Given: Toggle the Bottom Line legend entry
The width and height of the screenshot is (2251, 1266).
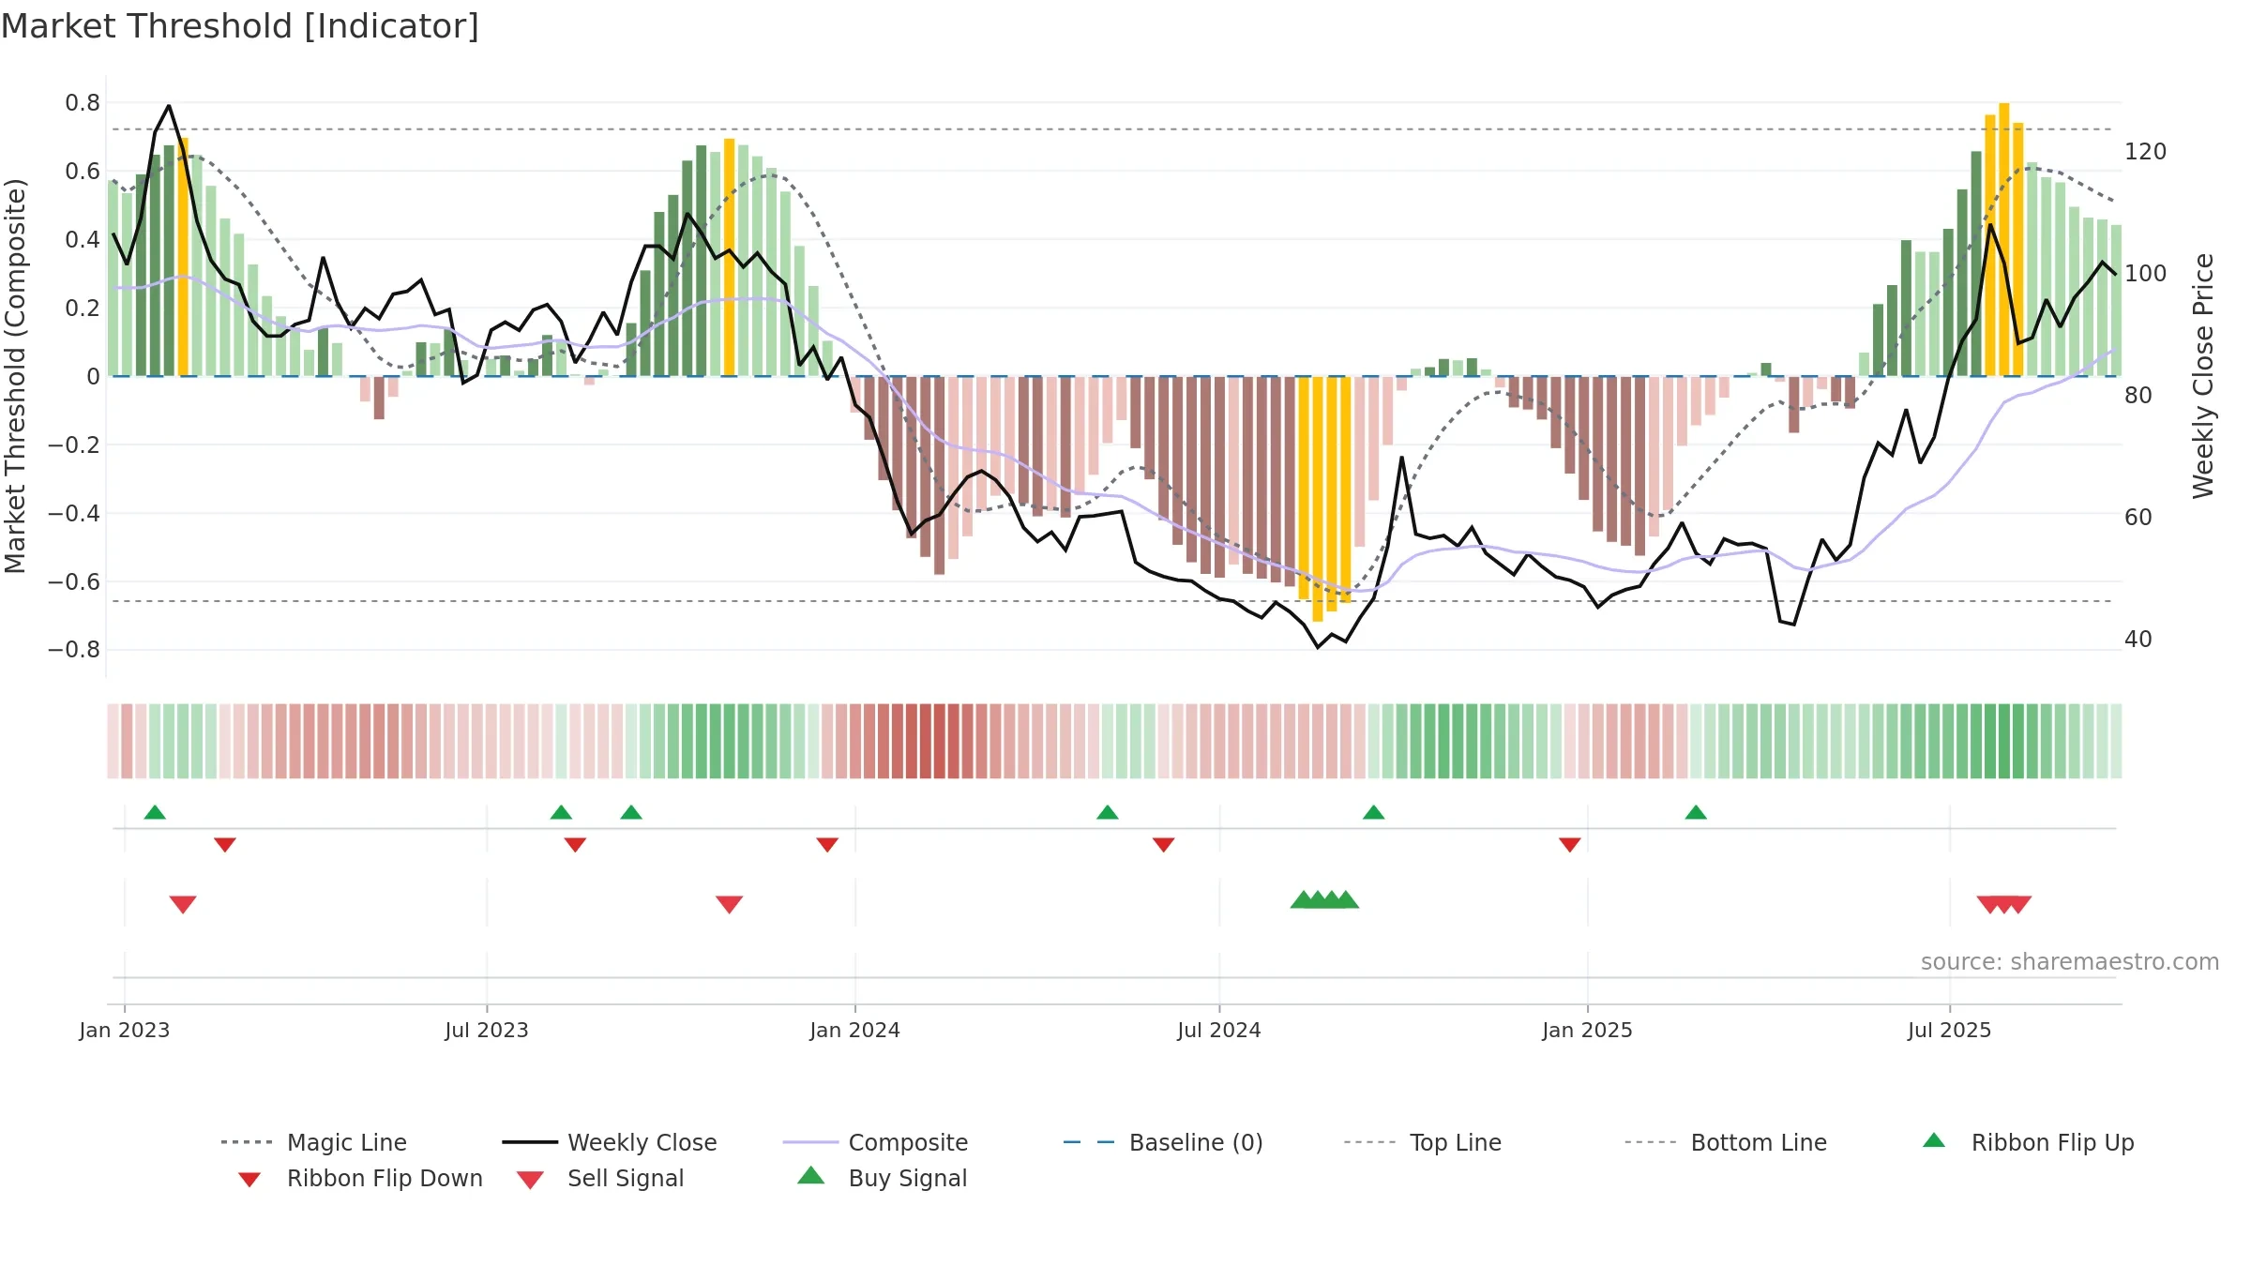Looking at the screenshot, I should coord(1725,1142).
